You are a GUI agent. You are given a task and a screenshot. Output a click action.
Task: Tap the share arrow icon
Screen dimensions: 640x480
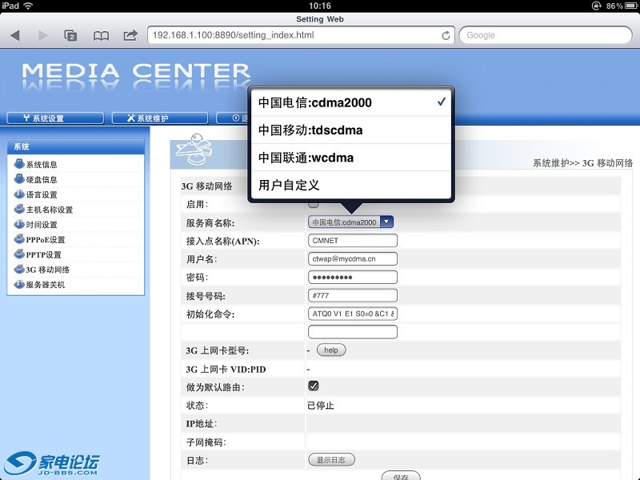click(x=130, y=35)
